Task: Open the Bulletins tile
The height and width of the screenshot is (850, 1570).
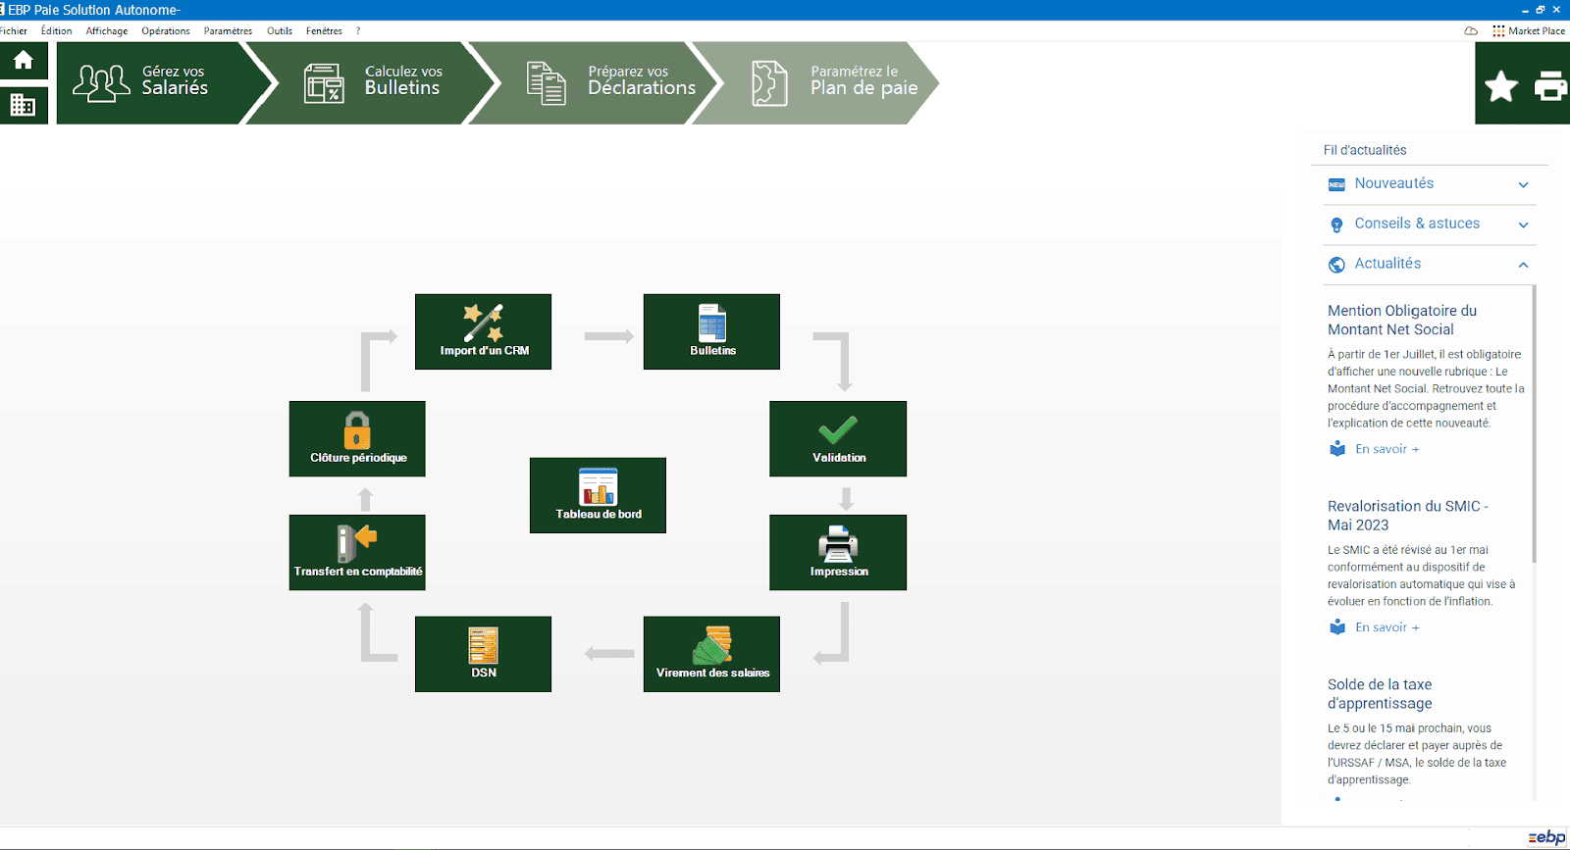Action: coord(711,331)
